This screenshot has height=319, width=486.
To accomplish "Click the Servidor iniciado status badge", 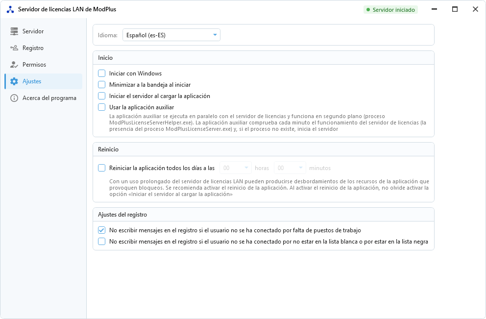I will pyautogui.click(x=390, y=10).
